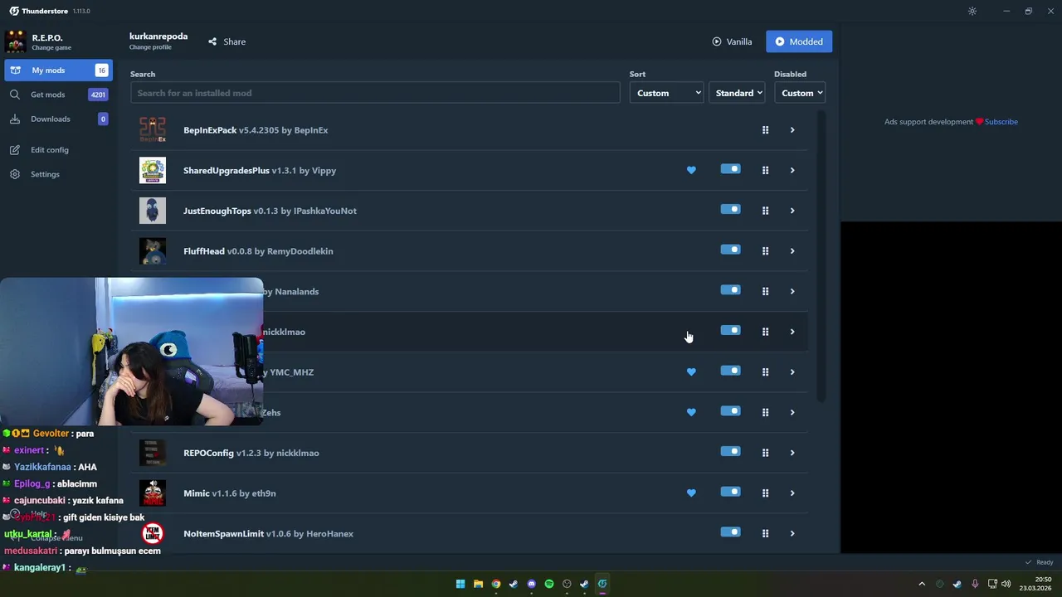Toggle off the mod by YMC_MHZ
Image resolution: width=1062 pixels, height=597 pixels.
(730, 371)
